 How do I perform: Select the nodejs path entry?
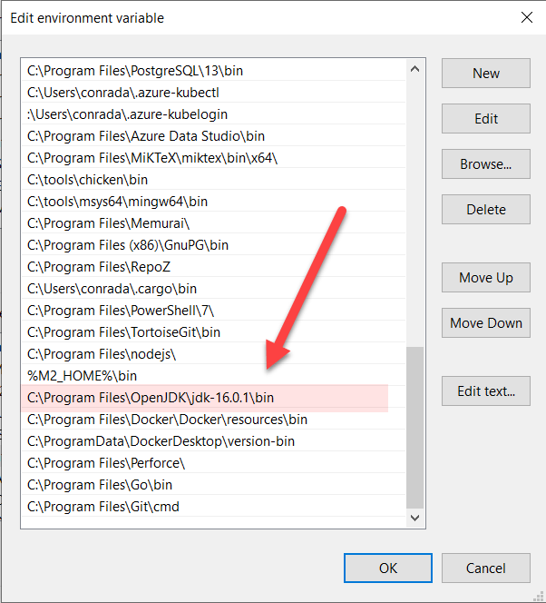[x=102, y=354]
